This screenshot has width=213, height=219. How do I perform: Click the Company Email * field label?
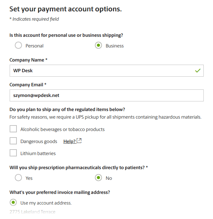pos(28,85)
